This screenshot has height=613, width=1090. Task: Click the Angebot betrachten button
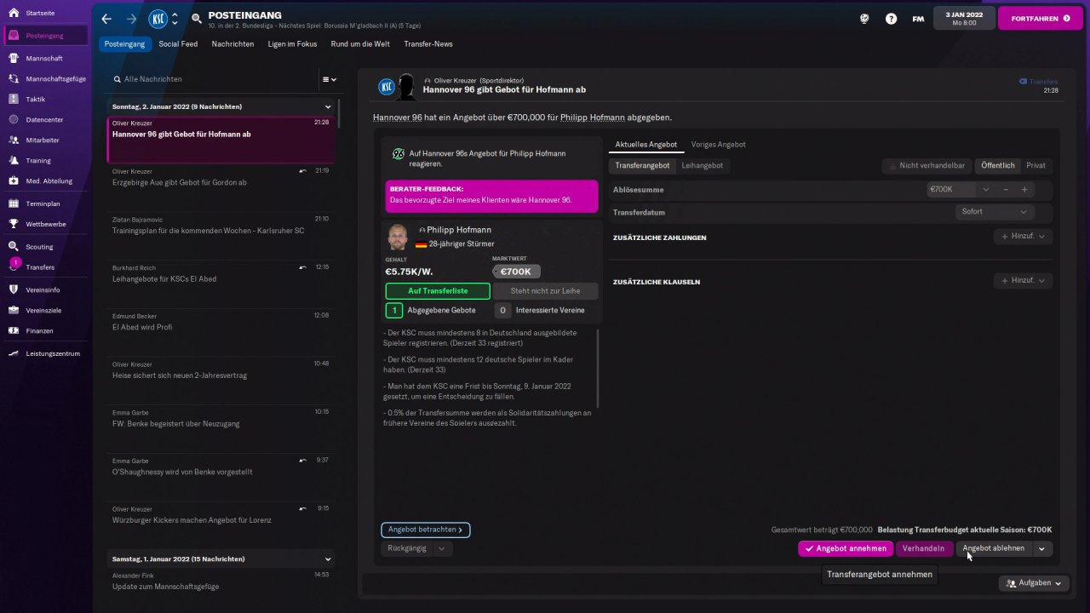click(426, 530)
